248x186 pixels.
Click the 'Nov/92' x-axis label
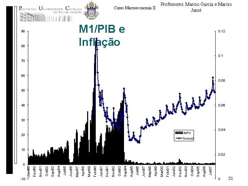[x=113, y=171]
